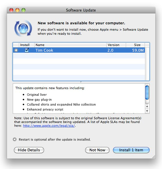Click the scroll down arrow in details

[x=147, y=111]
